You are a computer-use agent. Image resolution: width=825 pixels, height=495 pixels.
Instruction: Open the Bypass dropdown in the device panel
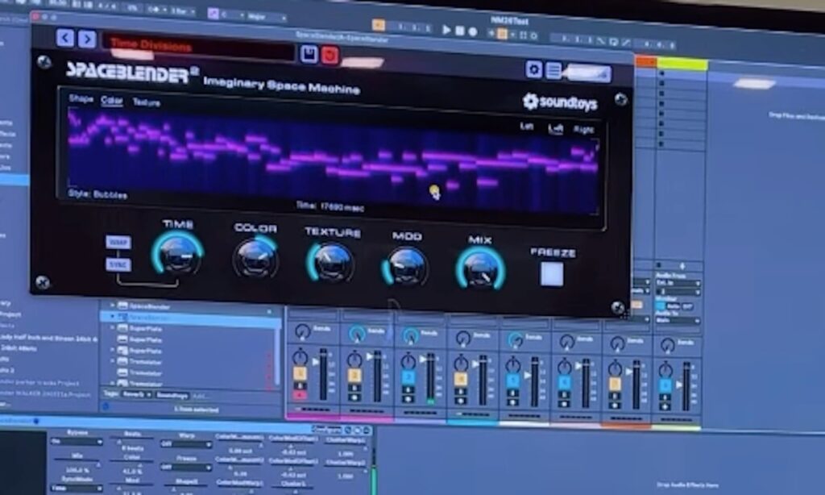click(x=77, y=442)
